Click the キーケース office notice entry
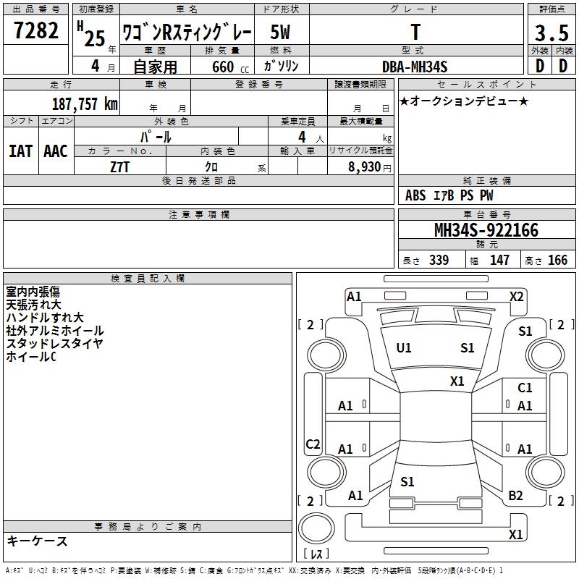Viewport: 579px width, 579px height. click(x=37, y=541)
